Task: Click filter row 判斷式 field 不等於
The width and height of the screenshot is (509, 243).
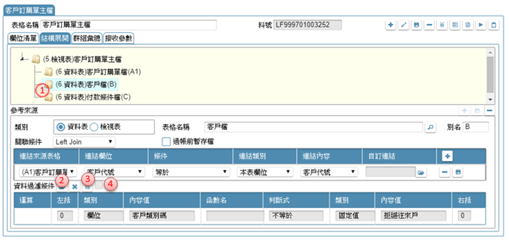Action: pos(296,216)
